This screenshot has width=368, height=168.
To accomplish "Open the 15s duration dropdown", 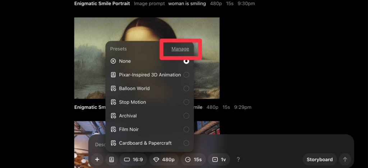I will [193, 159].
